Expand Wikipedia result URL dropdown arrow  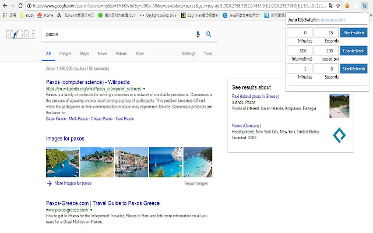[x=144, y=89]
